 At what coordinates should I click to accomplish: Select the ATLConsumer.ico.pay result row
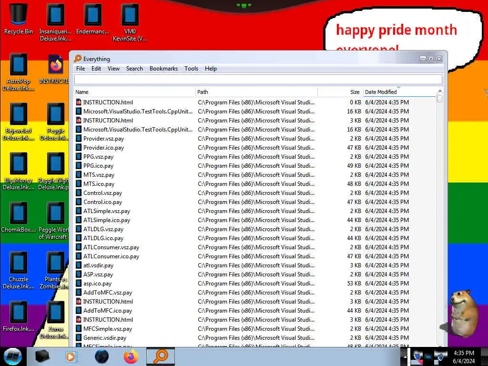255,256
